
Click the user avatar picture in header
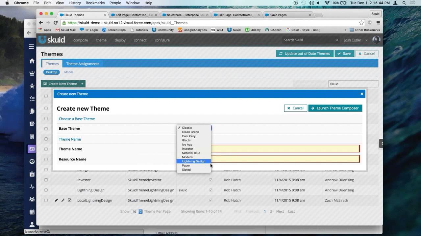[x=376, y=40]
